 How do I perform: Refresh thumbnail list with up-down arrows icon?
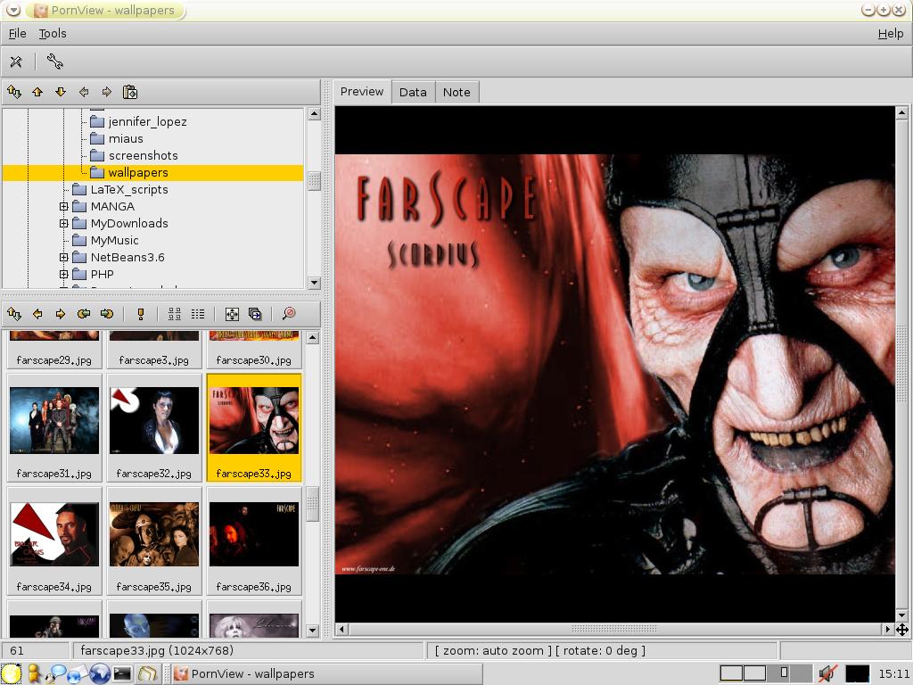click(14, 314)
